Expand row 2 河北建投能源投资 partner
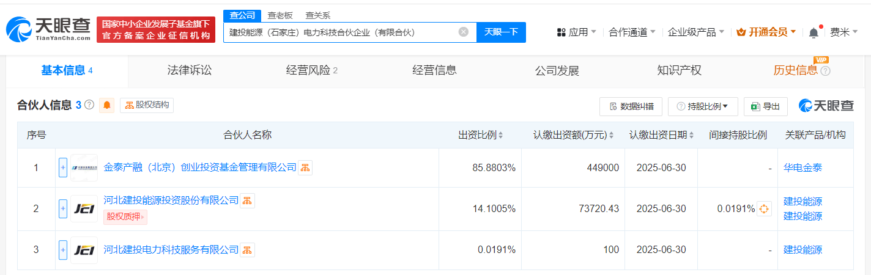This screenshot has height=275, width=871. click(63, 208)
